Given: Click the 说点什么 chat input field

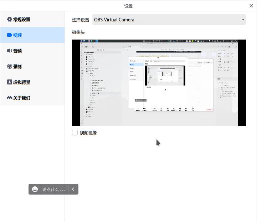Looking at the screenshot, I should click(x=54, y=189).
